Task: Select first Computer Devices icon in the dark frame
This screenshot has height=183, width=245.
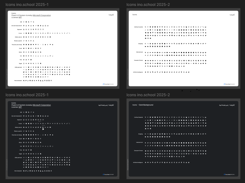Action: [146, 151]
